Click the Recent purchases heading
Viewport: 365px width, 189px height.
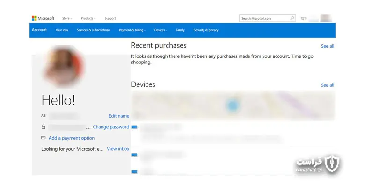[x=159, y=45]
